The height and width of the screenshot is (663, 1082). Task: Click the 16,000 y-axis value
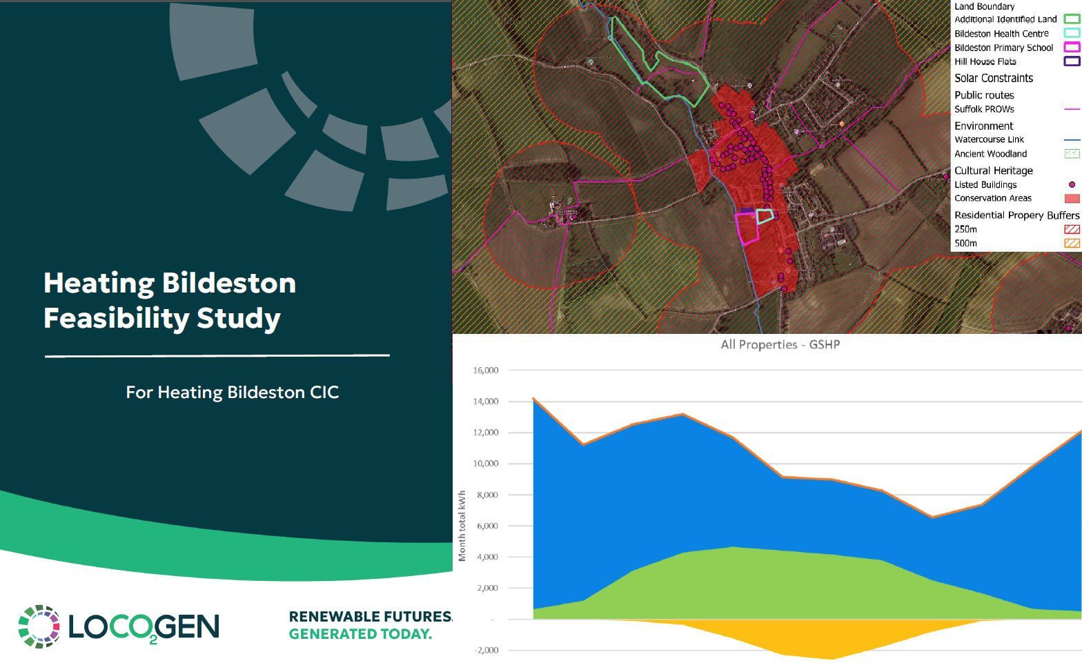coord(486,370)
